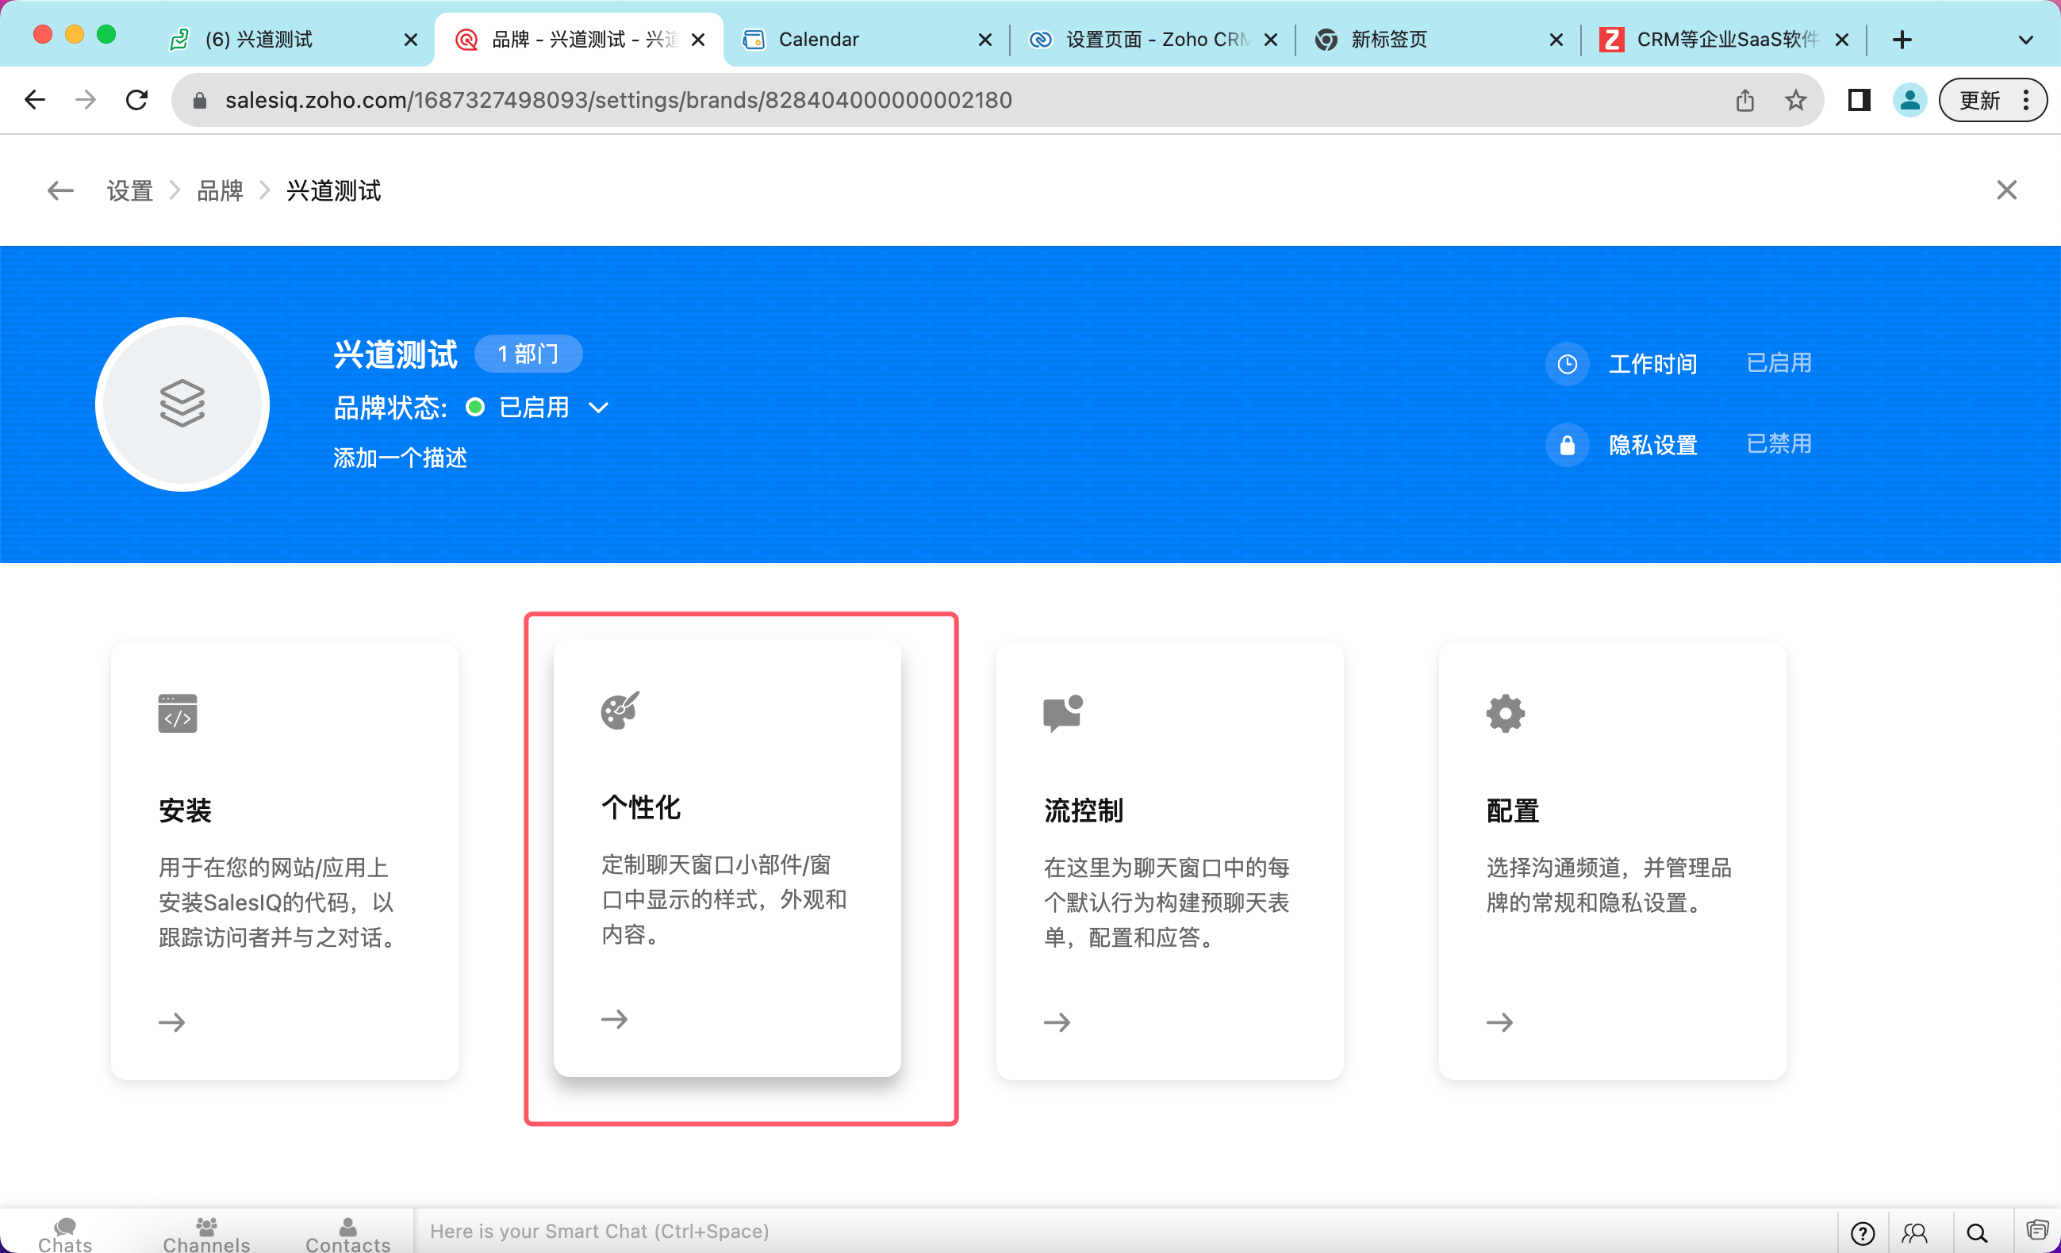Viewport: 2061px width, 1253px height.
Task: Click the brand logo layers avatar
Action: point(182,404)
